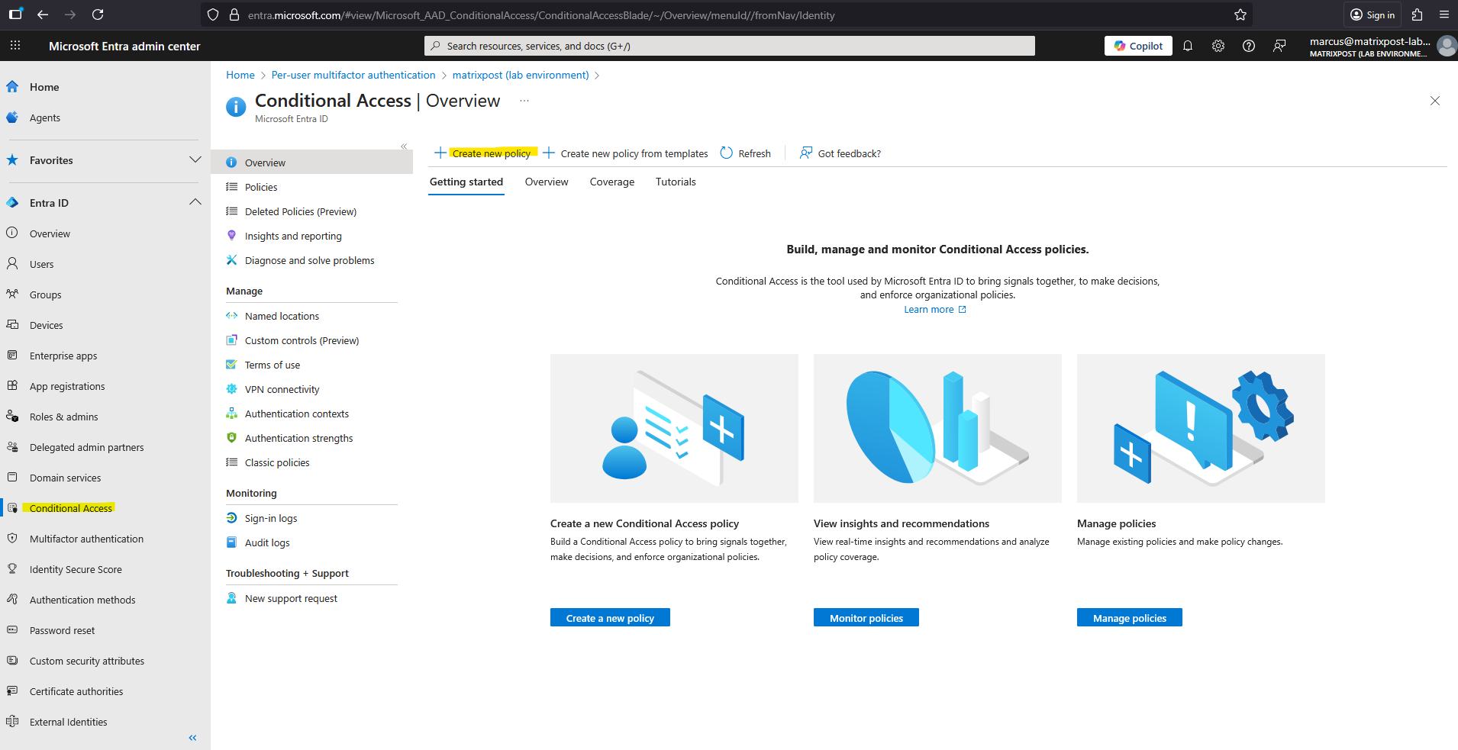
Task: Reload the page with browser refresh icon
Action: pos(98,14)
